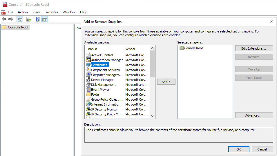Select Console Root label in the left tree
The height and width of the screenshot is (156, 277).
tap(18, 27)
